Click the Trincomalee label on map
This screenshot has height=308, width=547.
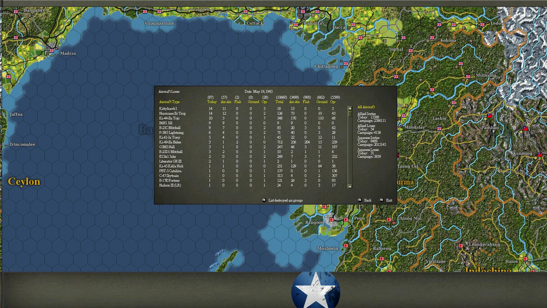click(22, 144)
